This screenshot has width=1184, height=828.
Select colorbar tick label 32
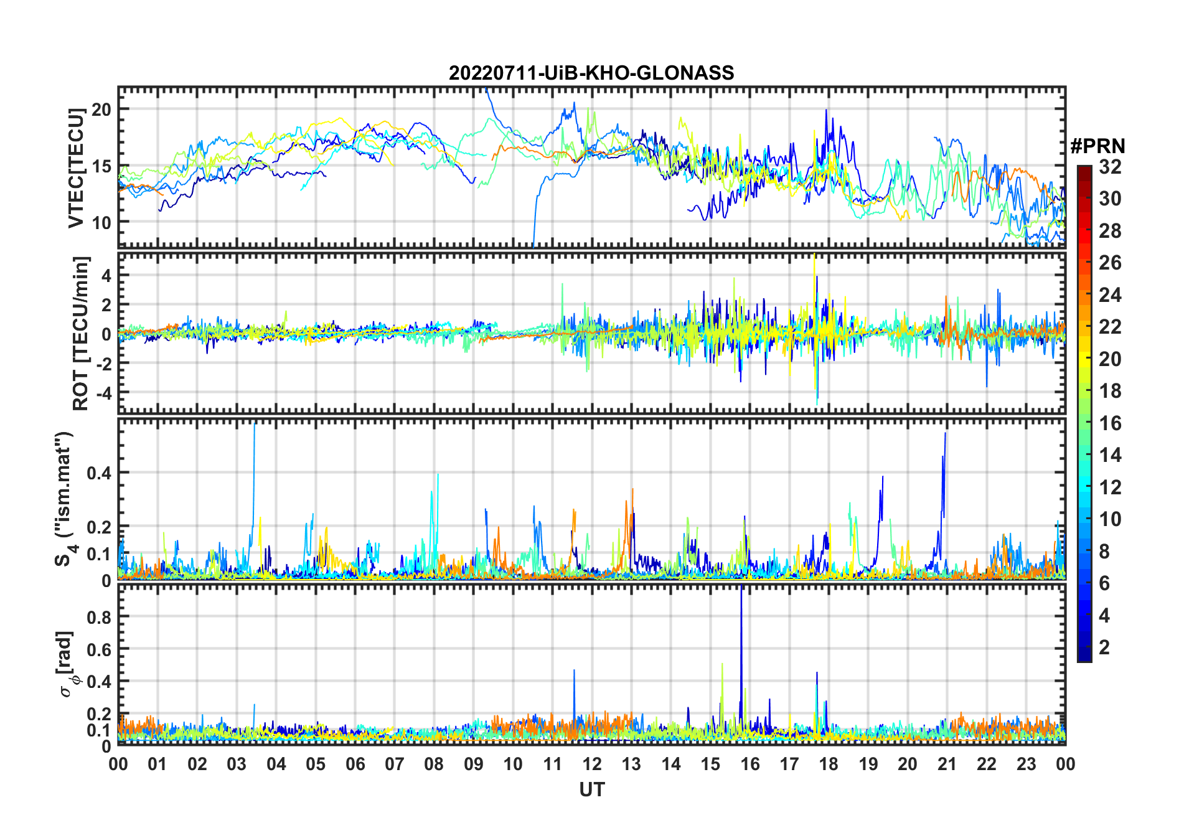click(1110, 166)
